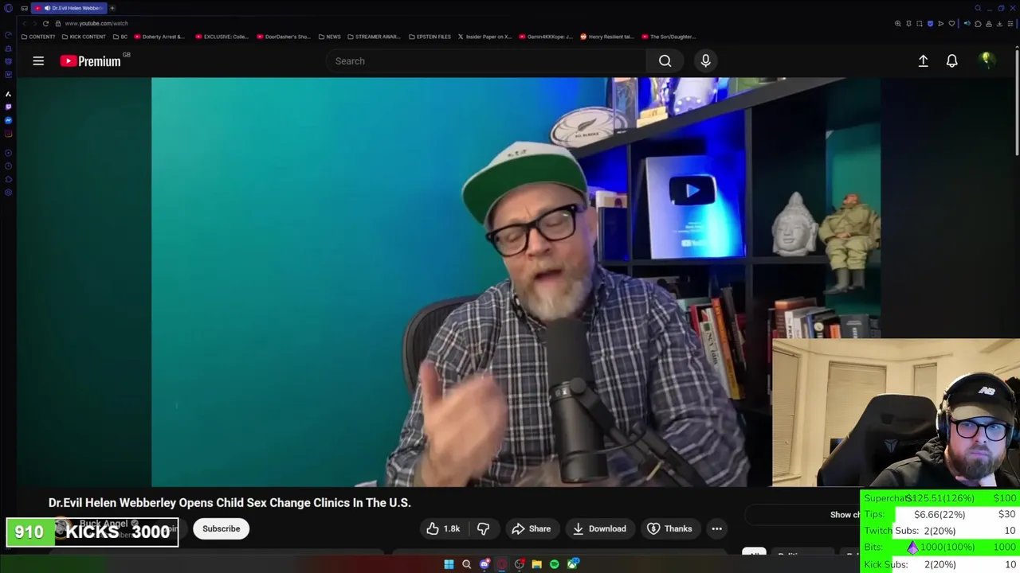Open the extensions cube icon
The width and height of the screenshot is (1020, 573).
click(x=978, y=24)
